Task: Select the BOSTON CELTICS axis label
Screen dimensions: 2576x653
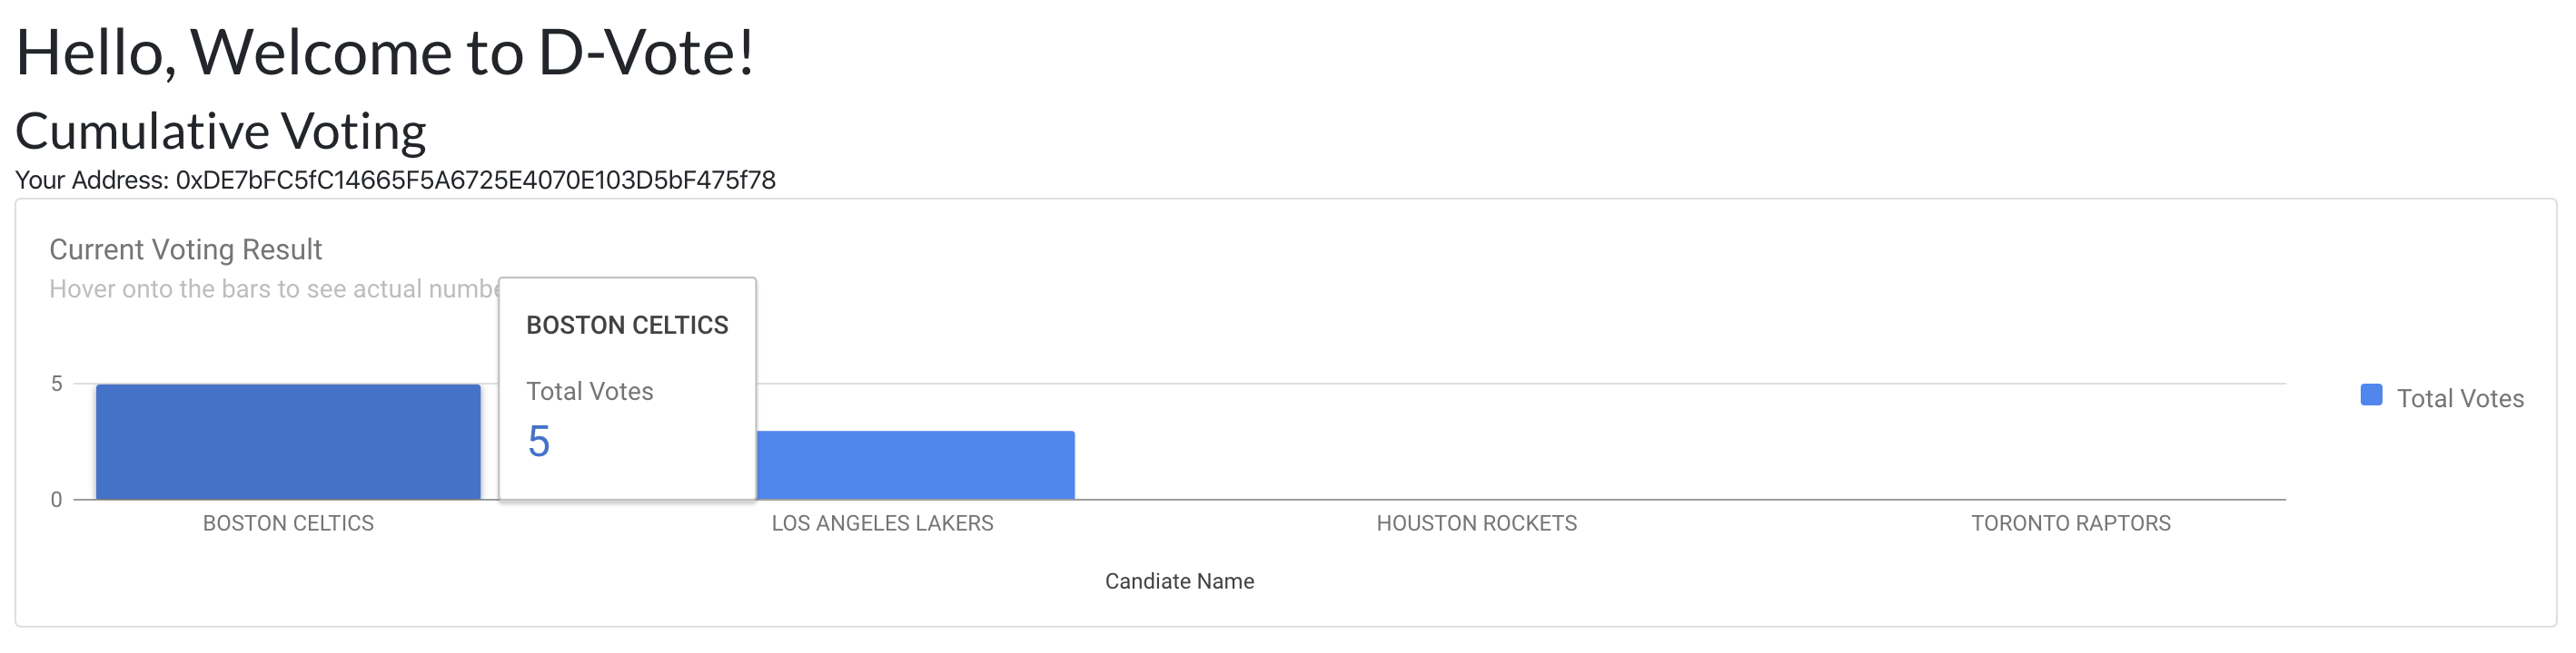Action: (288, 523)
